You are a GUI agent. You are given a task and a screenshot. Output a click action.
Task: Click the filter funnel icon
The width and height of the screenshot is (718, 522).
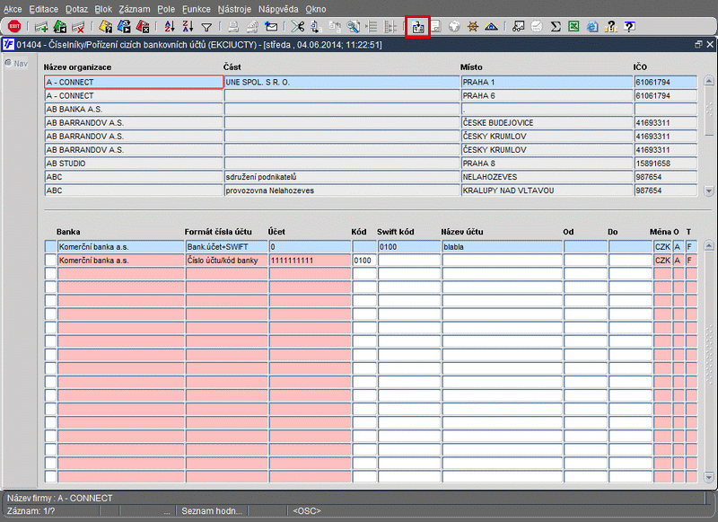(206, 27)
